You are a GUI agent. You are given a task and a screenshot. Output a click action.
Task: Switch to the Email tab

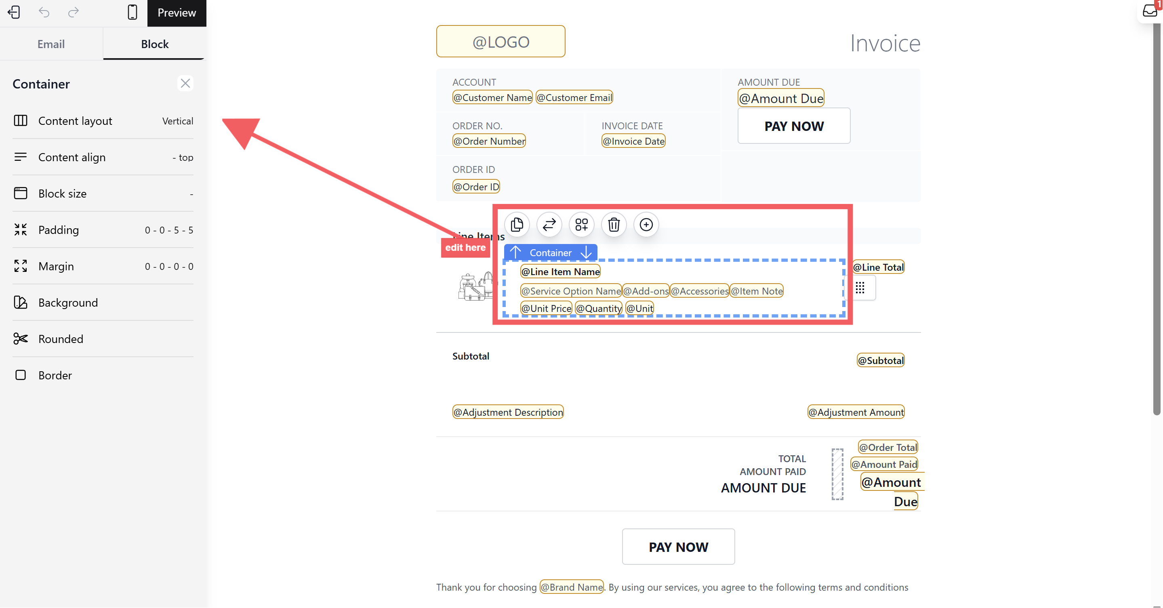[x=51, y=44]
